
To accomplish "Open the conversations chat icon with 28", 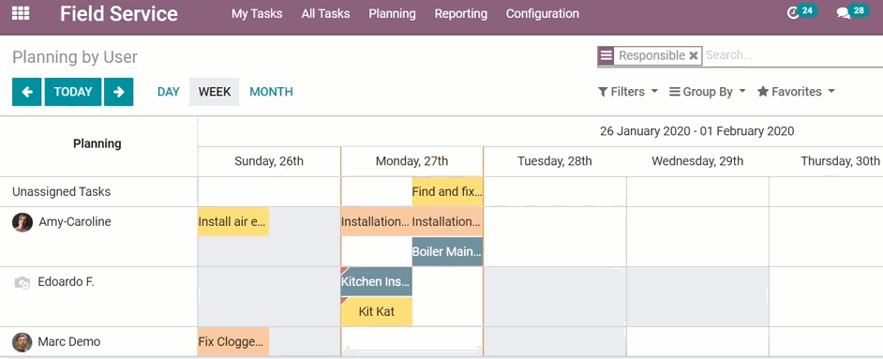I will pos(844,13).
